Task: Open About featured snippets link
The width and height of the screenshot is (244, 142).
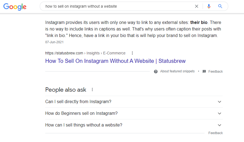Action: (177, 71)
